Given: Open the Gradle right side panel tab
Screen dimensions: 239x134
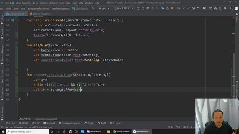Looking at the screenshot, I should (x=237, y=17).
